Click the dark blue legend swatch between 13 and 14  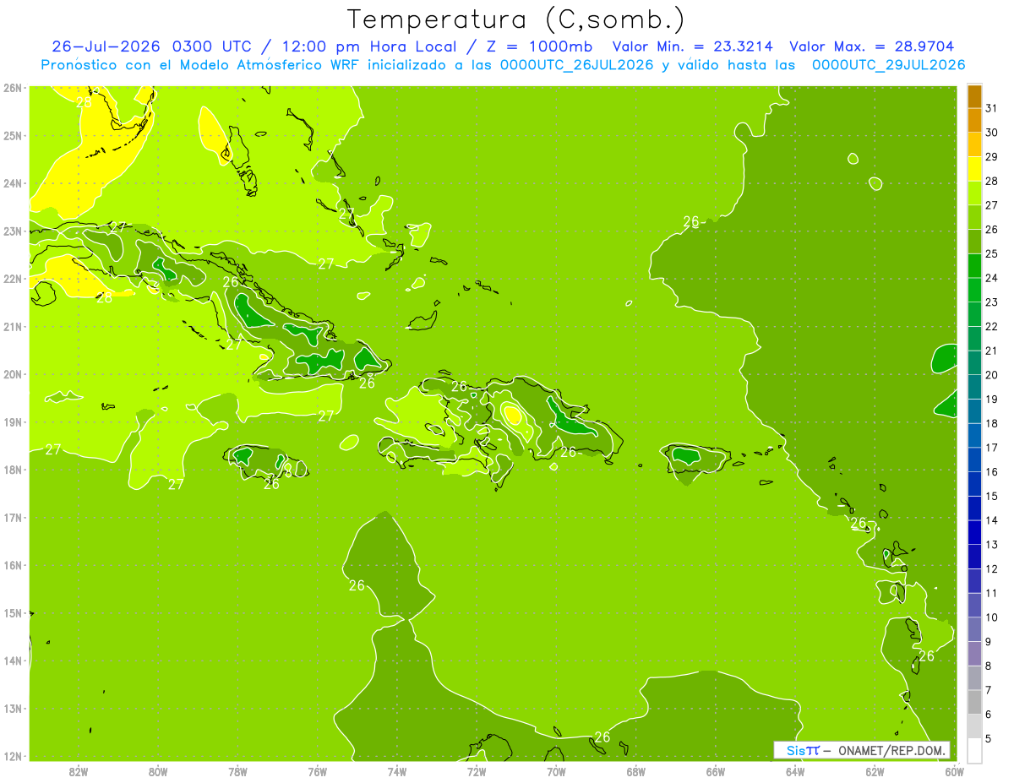coord(974,532)
